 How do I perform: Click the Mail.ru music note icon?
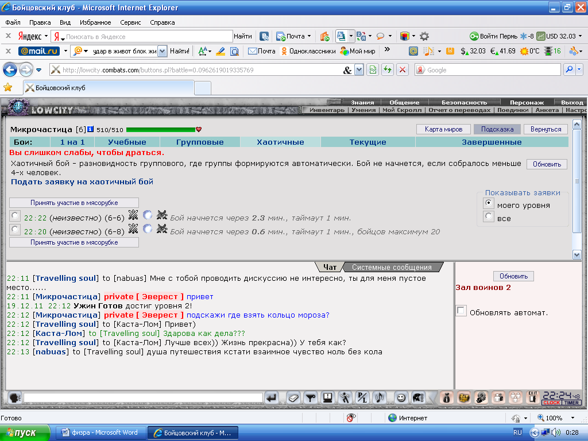point(427,51)
